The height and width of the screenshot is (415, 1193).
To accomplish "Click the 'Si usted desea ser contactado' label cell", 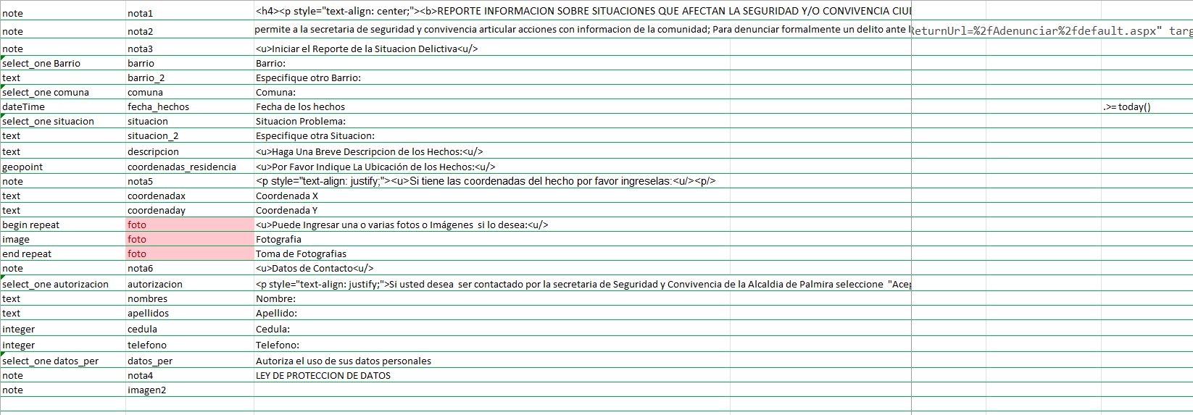I will pyautogui.click(x=583, y=284).
